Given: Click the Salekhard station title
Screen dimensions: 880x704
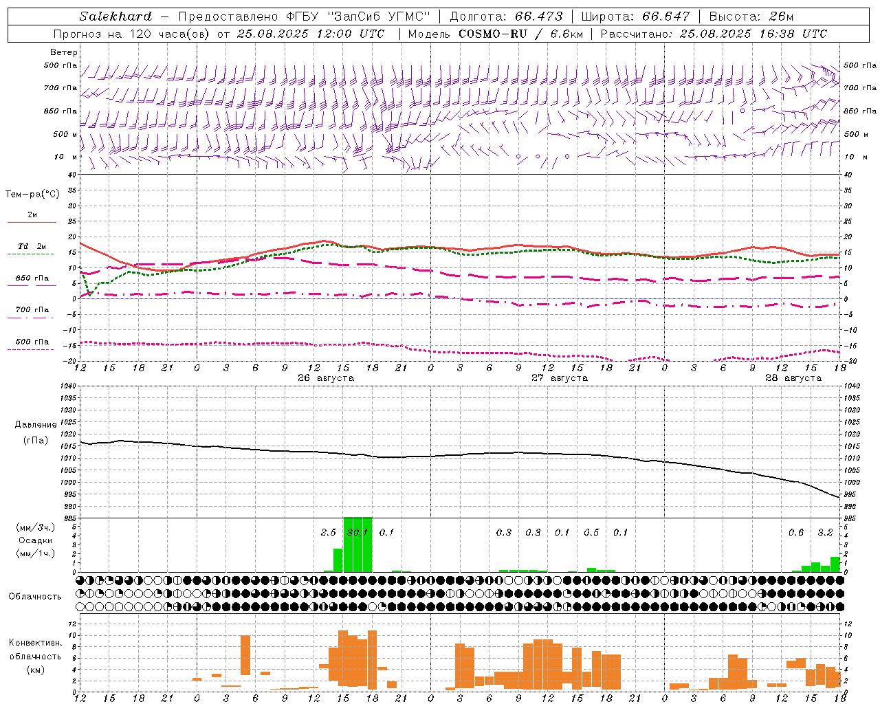Looking at the screenshot, I should click(x=115, y=16).
